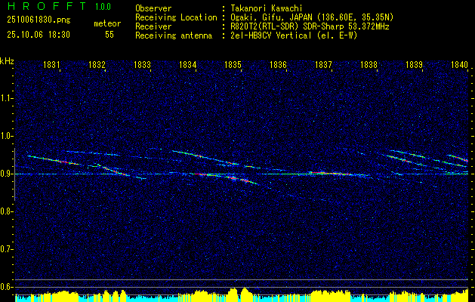The width and height of the screenshot is (475, 302).
Task: Select the 1840 time marker
Action: point(460,65)
